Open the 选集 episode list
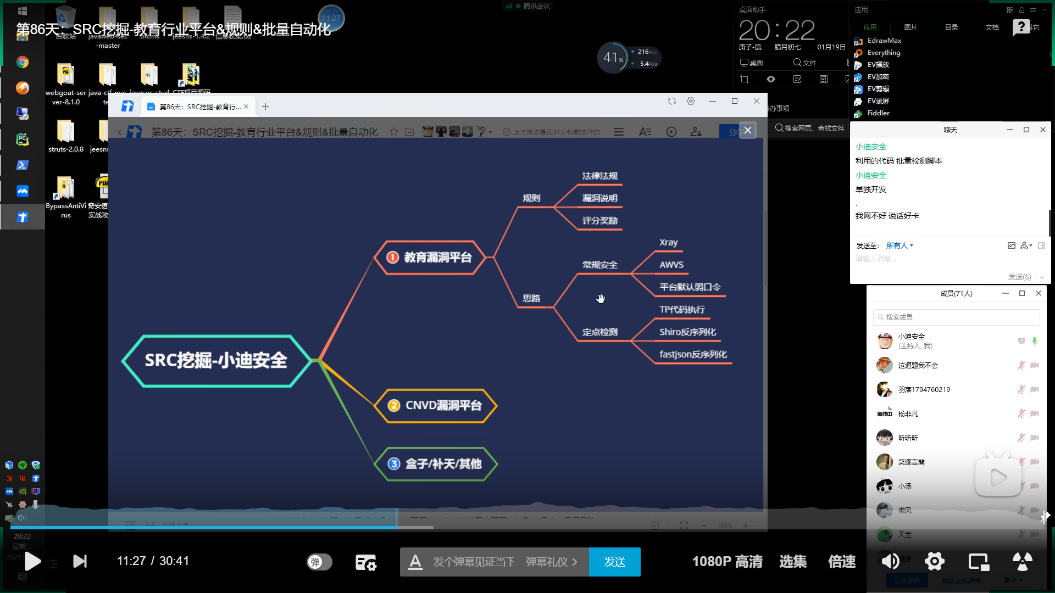The width and height of the screenshot is (1055, 593). 793,562
